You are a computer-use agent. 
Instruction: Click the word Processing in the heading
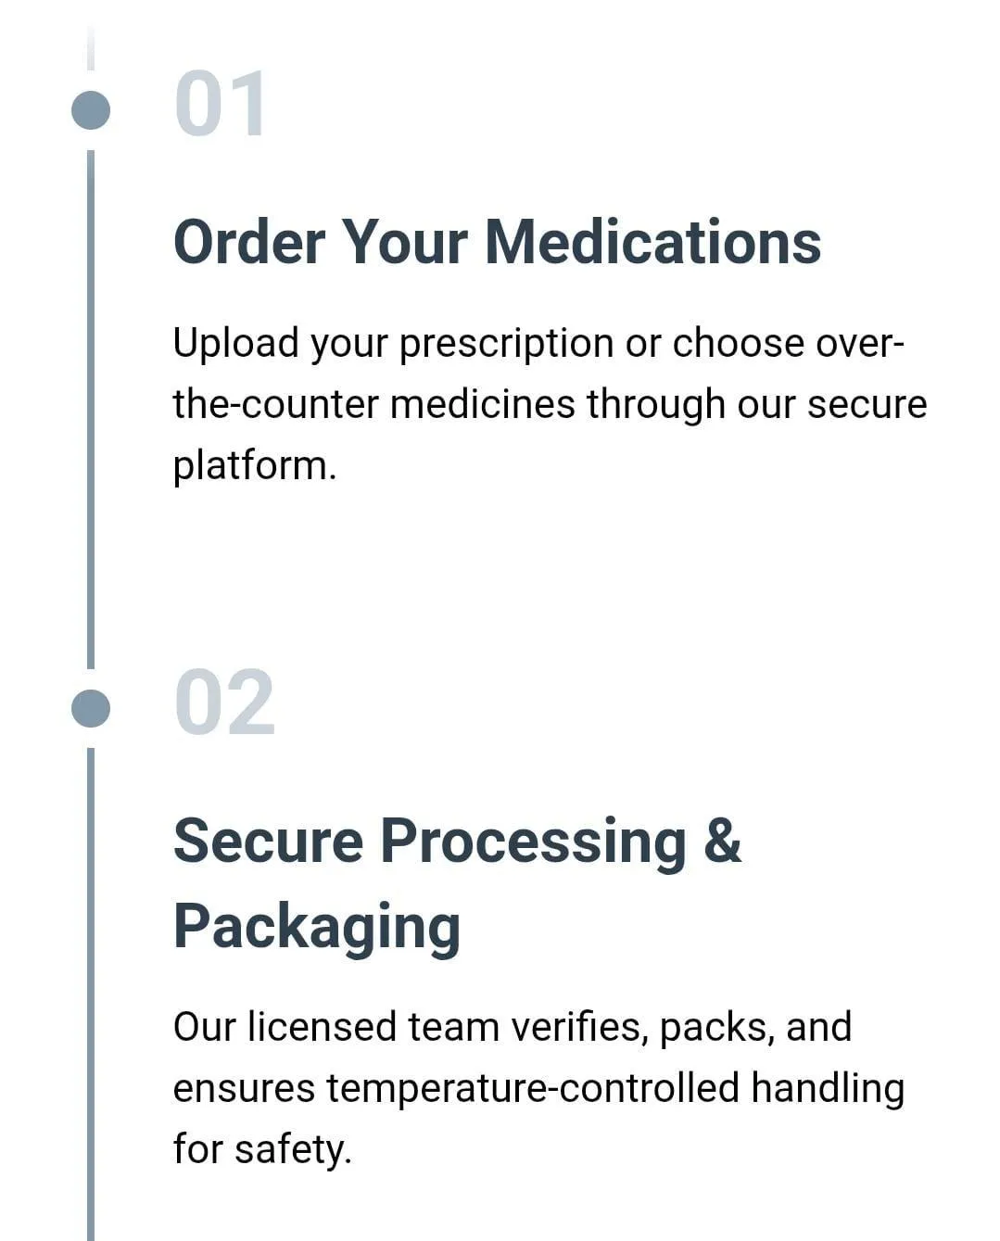pos(533,843)
